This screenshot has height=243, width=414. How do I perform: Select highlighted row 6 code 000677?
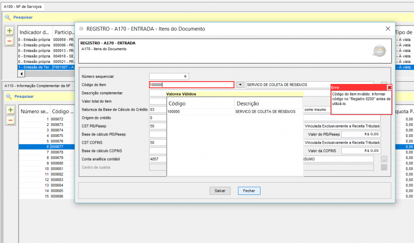pos(47,147)
